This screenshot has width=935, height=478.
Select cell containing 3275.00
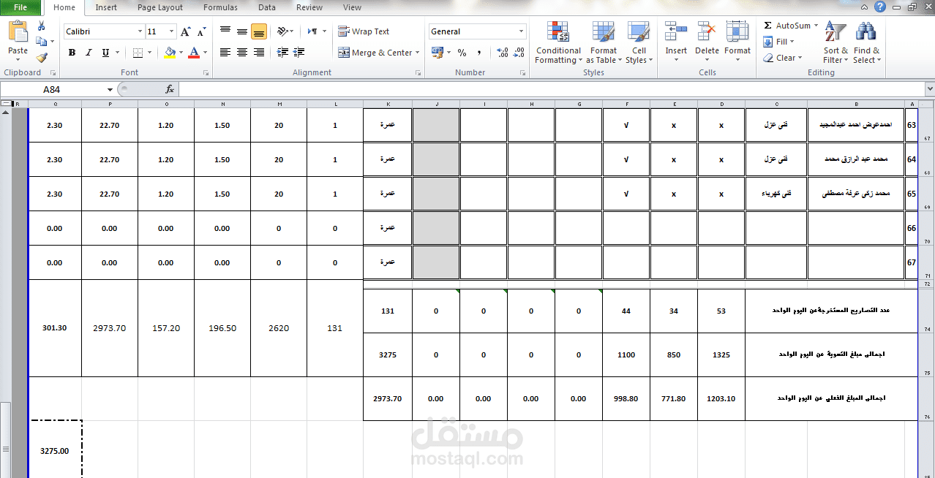coord(55,451)
